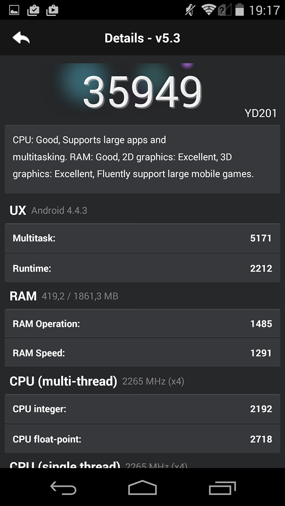Image resolution: width=285 pixels, height=506 pixels.
Task: Tap the Wi-Fi status icon
Action: (x=209, y=10)
